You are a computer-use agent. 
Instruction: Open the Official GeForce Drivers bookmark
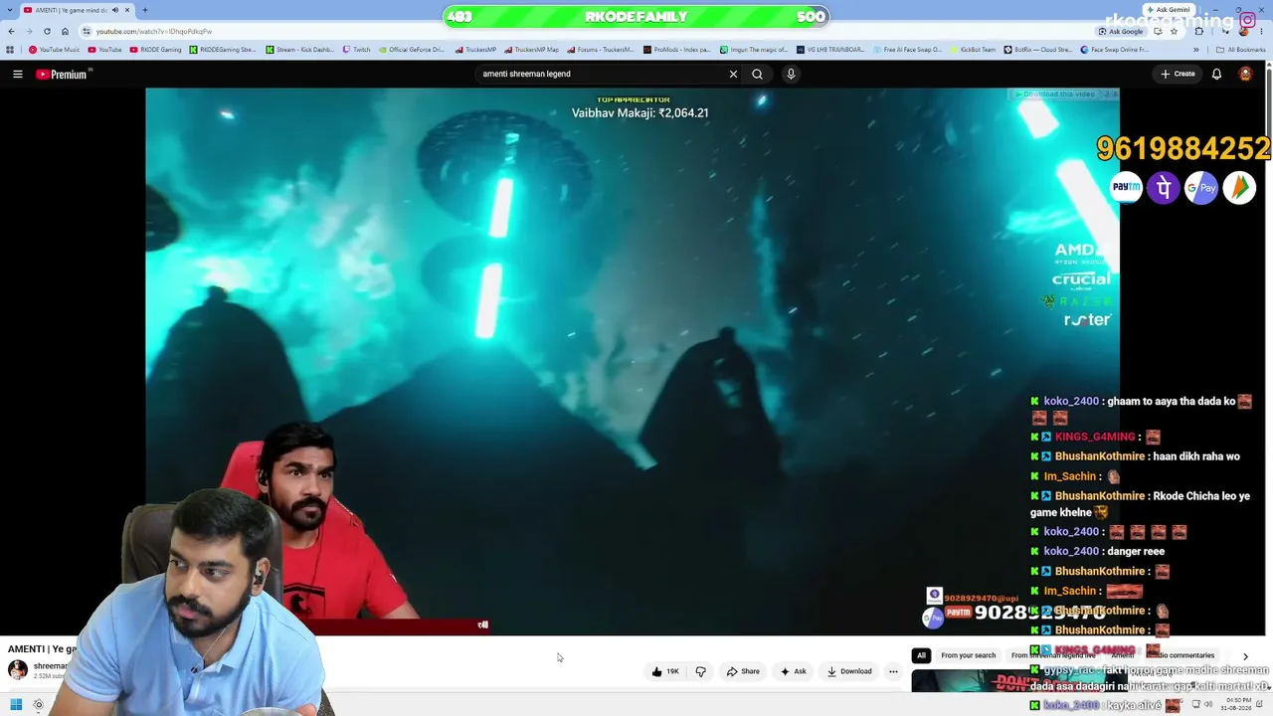(412, 49)
